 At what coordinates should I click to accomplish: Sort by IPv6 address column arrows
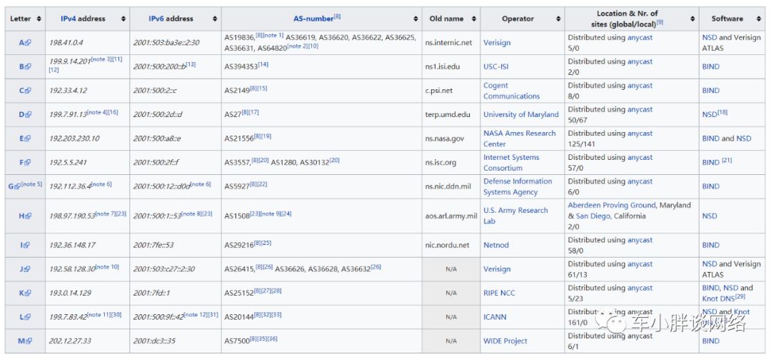pos(215,19)
